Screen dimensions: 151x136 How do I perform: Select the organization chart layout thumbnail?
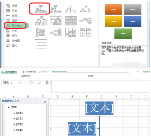(x=40, y=9)
